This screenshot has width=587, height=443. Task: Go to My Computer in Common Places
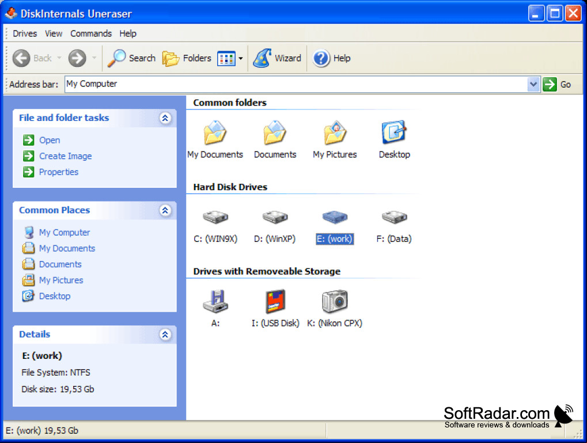pyautogui.click(x=65, y=233)
